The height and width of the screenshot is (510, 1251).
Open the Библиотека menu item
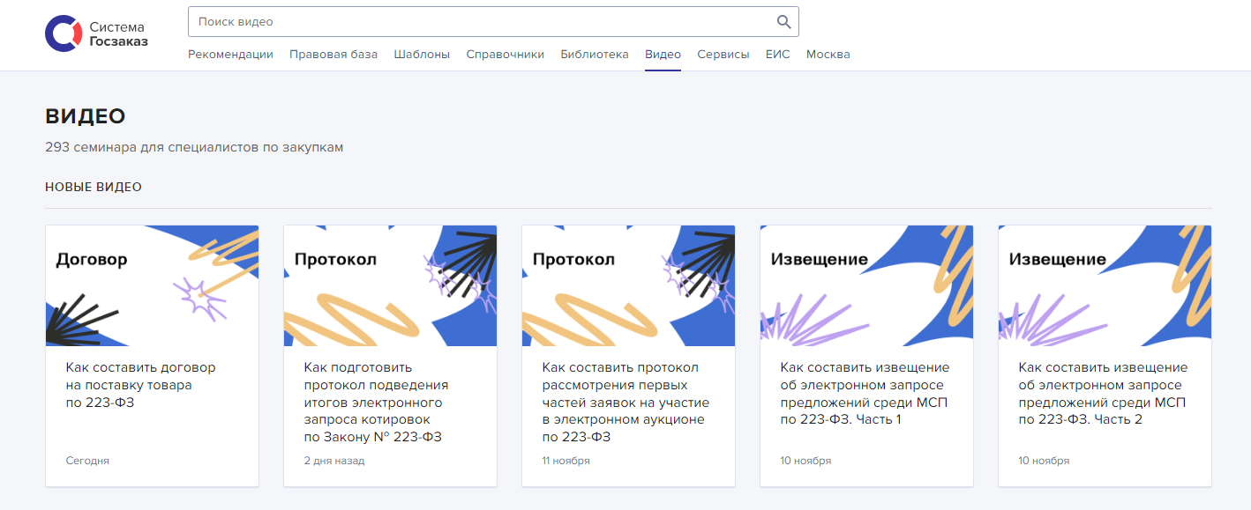595,55
